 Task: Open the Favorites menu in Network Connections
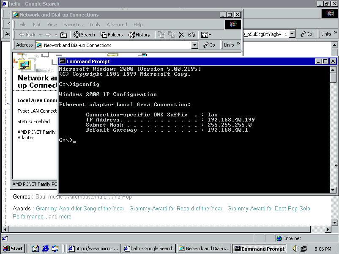[73, 25]
